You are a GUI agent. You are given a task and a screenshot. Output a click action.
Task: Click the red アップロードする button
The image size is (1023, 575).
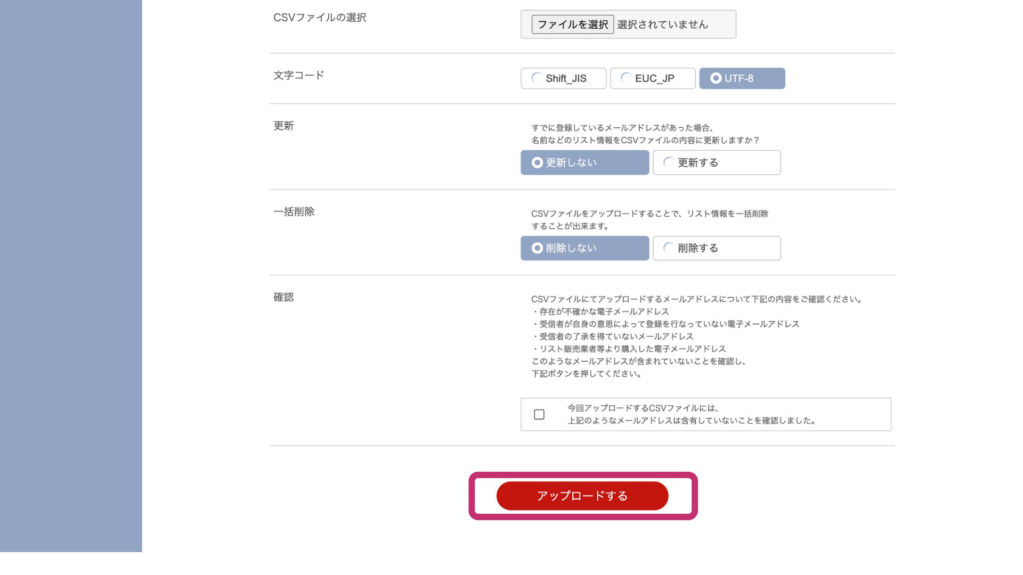[x=582, y=496]
